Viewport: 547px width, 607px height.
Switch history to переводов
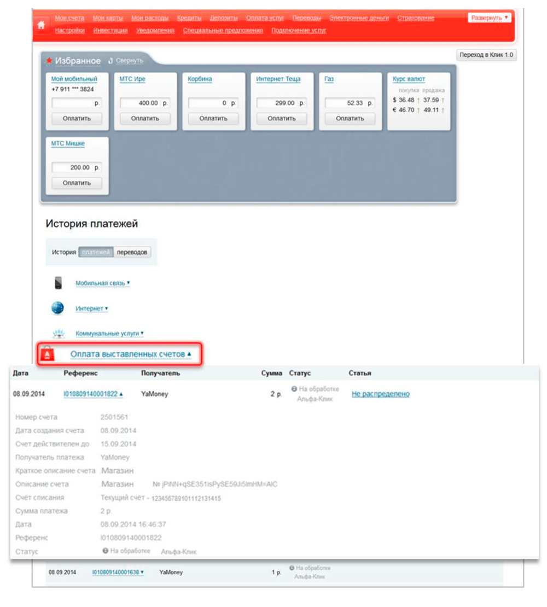click(x=132, y=252)
